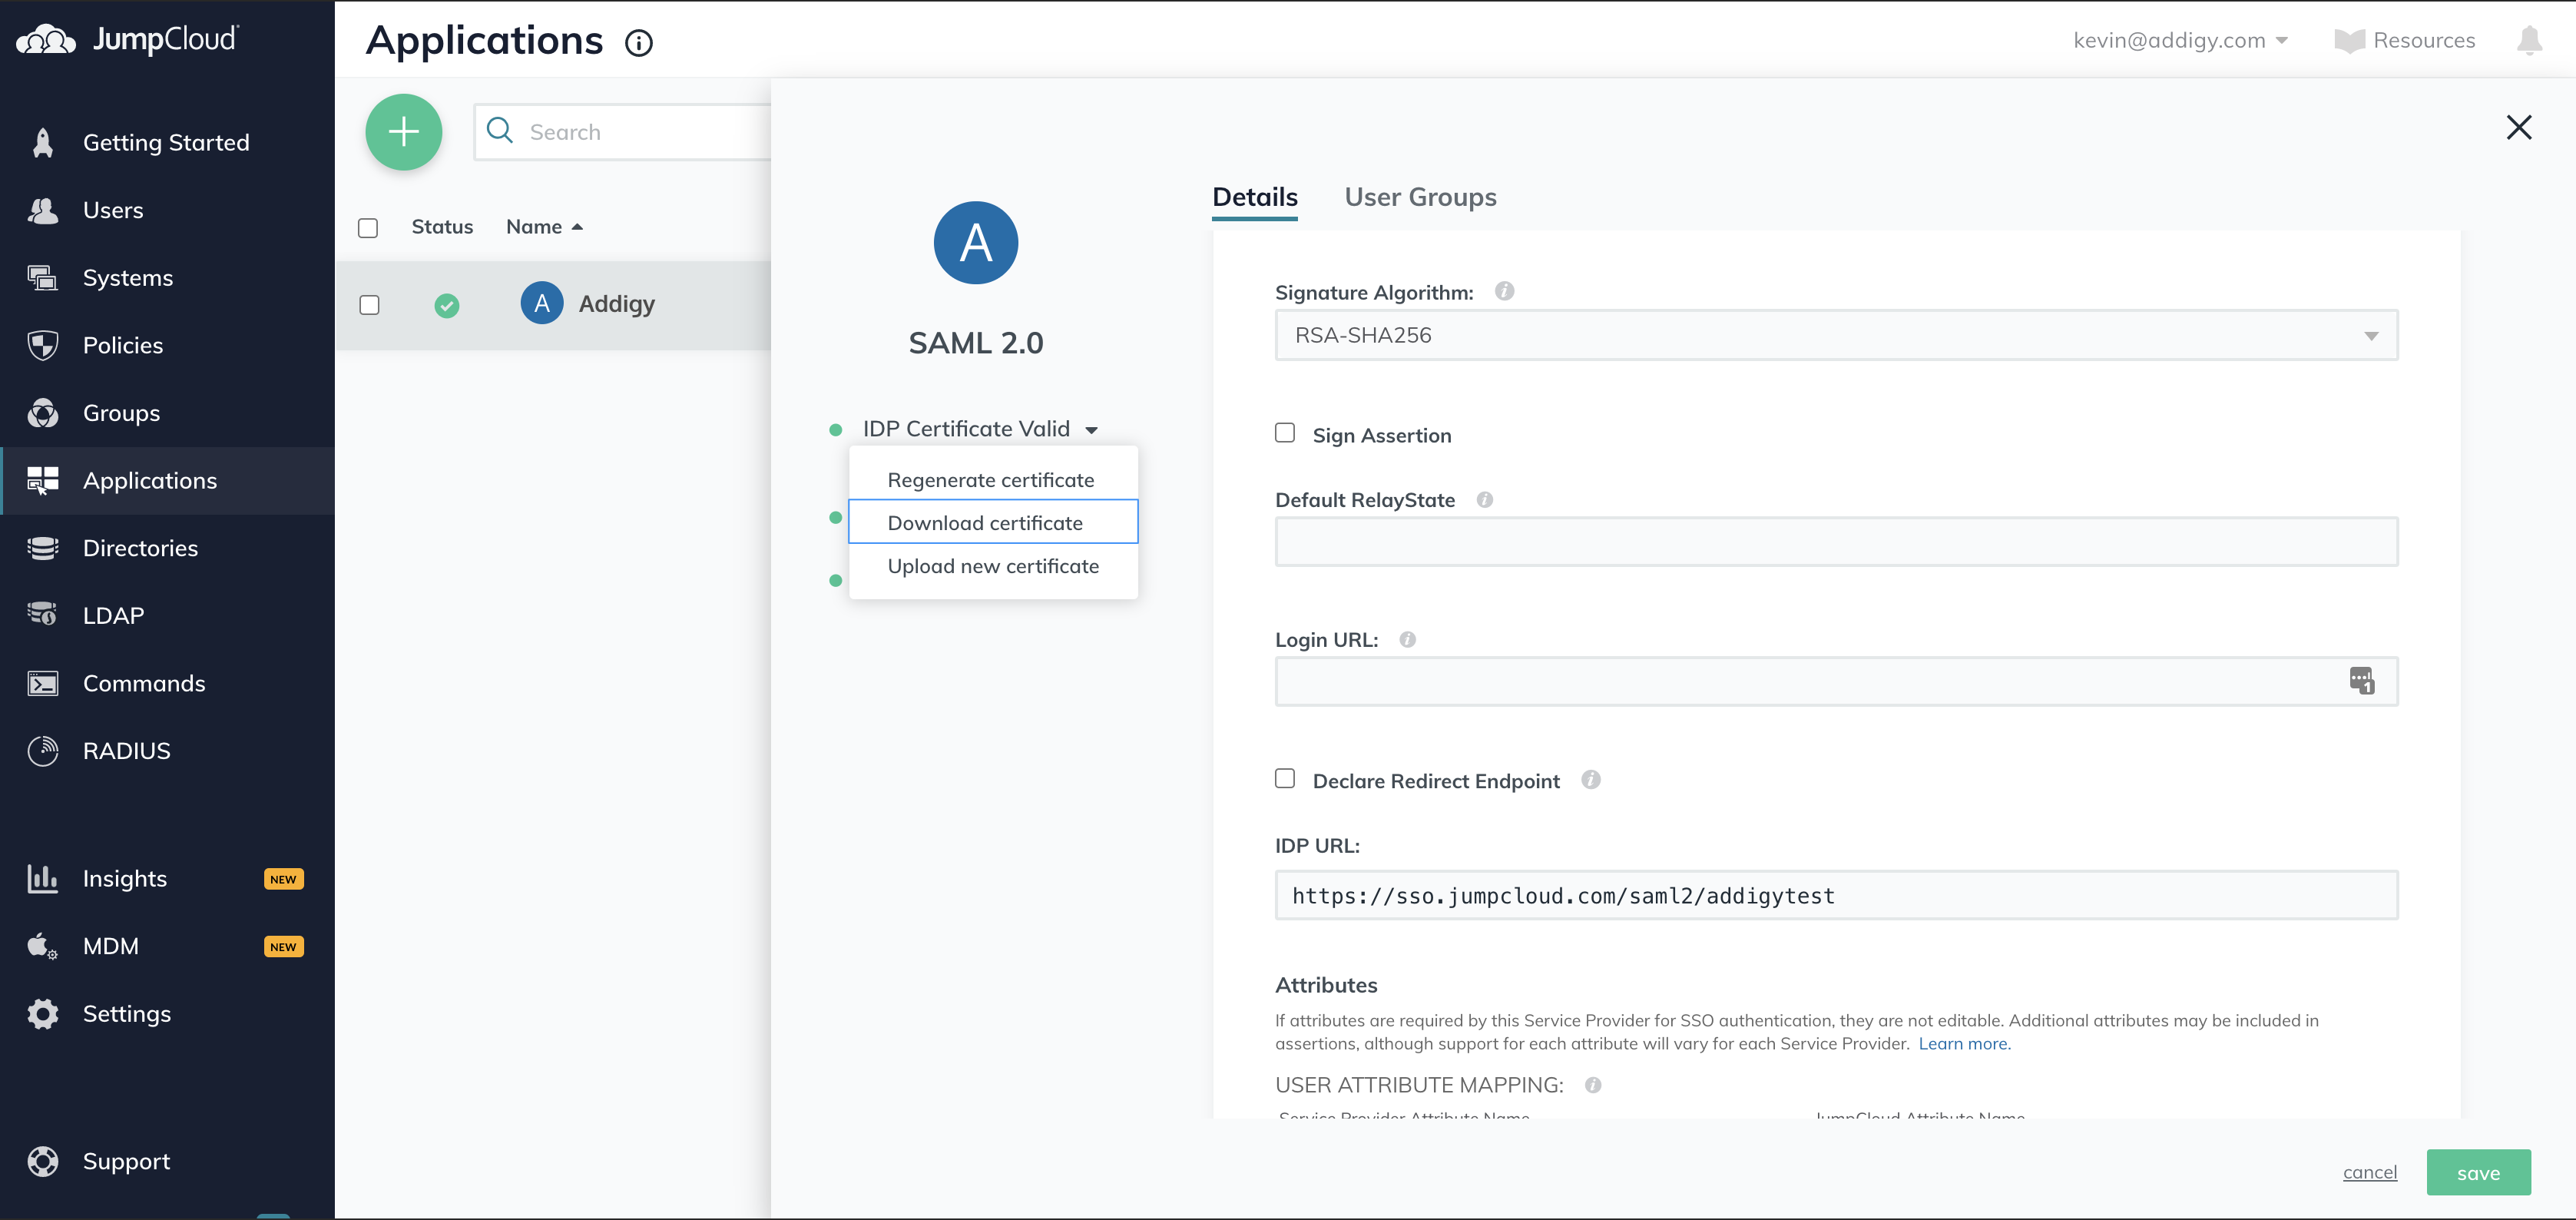Enable the Declare Redirect Endpoint checkbox

(x=1285, y=779)
